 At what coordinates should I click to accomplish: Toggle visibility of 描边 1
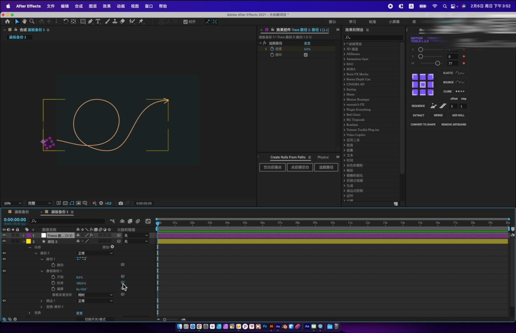[4, 301]
